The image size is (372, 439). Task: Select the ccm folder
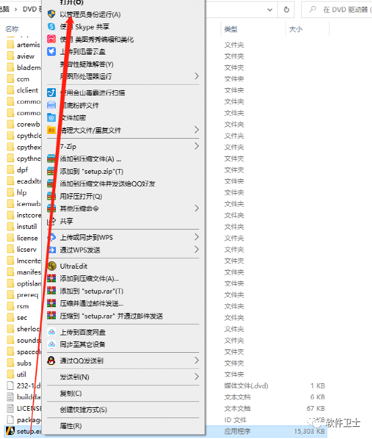(19, 79)
